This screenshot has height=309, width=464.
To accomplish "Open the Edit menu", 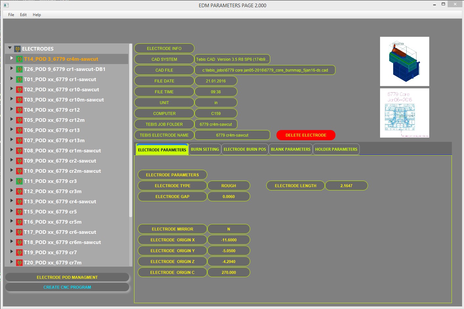I will 23,15.
